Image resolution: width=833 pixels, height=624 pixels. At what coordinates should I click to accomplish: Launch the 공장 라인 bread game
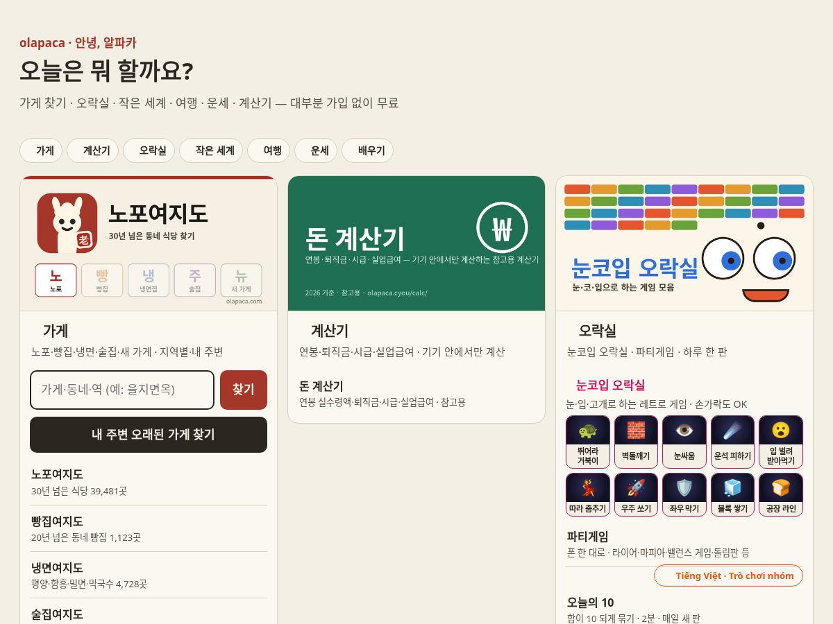pyautogui.click(x=781, y=494)
